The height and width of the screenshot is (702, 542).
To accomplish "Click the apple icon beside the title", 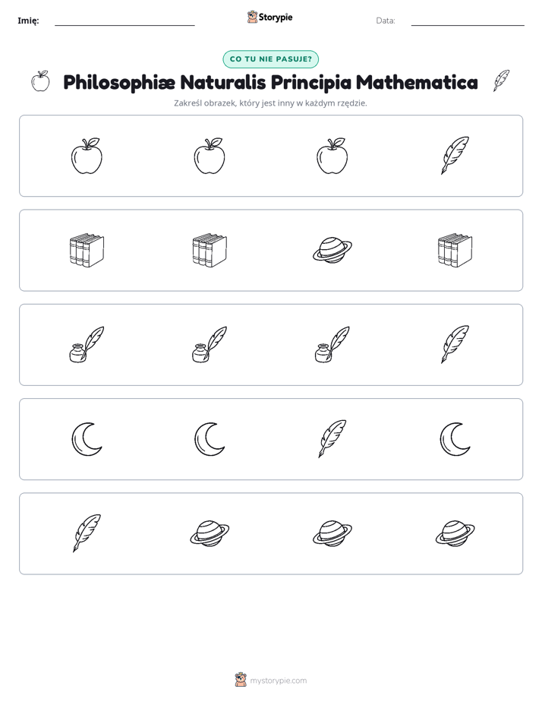I will click(x=40, y=81).
